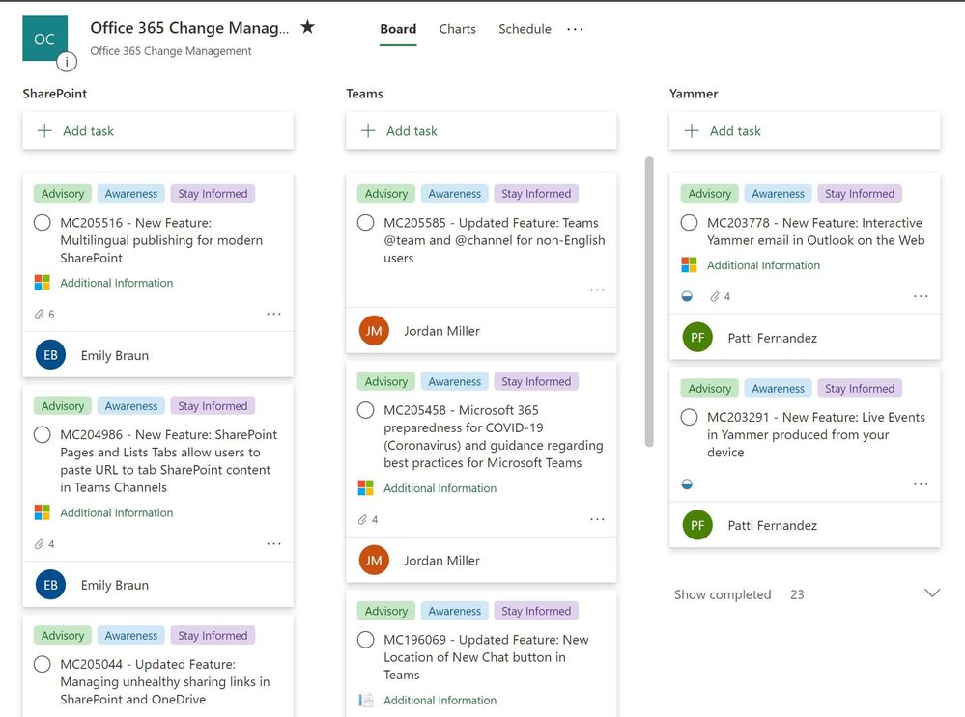Screen dimensions: 965x717
Task: Mark MC205585 task complete
Action: pos(365,223)
